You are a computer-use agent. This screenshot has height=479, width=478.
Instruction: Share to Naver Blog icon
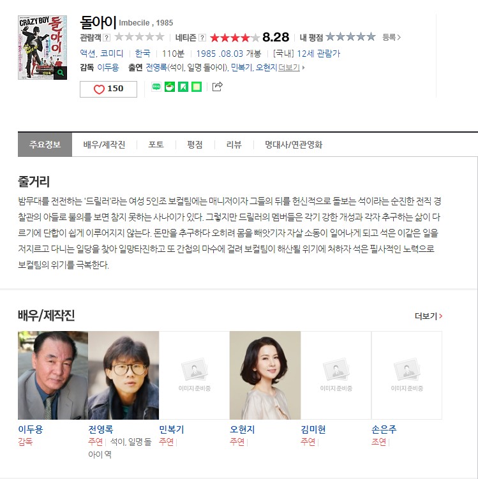tap(156, 87)
